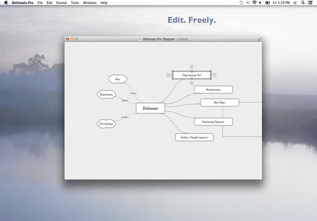Screen dimensions: 317x221
Task: Click top-right resize handle of Diagramming Tool
Action: pyautogui.click(x=211, y=71)
